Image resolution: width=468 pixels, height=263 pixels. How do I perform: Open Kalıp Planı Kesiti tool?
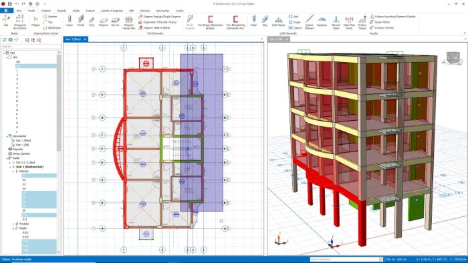pos(349,22)
